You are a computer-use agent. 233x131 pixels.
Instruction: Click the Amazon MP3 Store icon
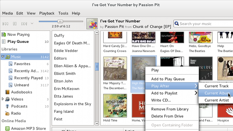(7, 128)
